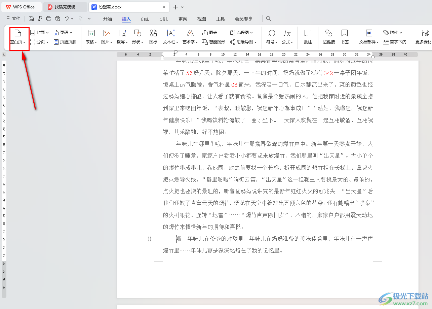Open the 审阅 review tab
This screenshot has width=432, height=309.
tap(183, 19)
